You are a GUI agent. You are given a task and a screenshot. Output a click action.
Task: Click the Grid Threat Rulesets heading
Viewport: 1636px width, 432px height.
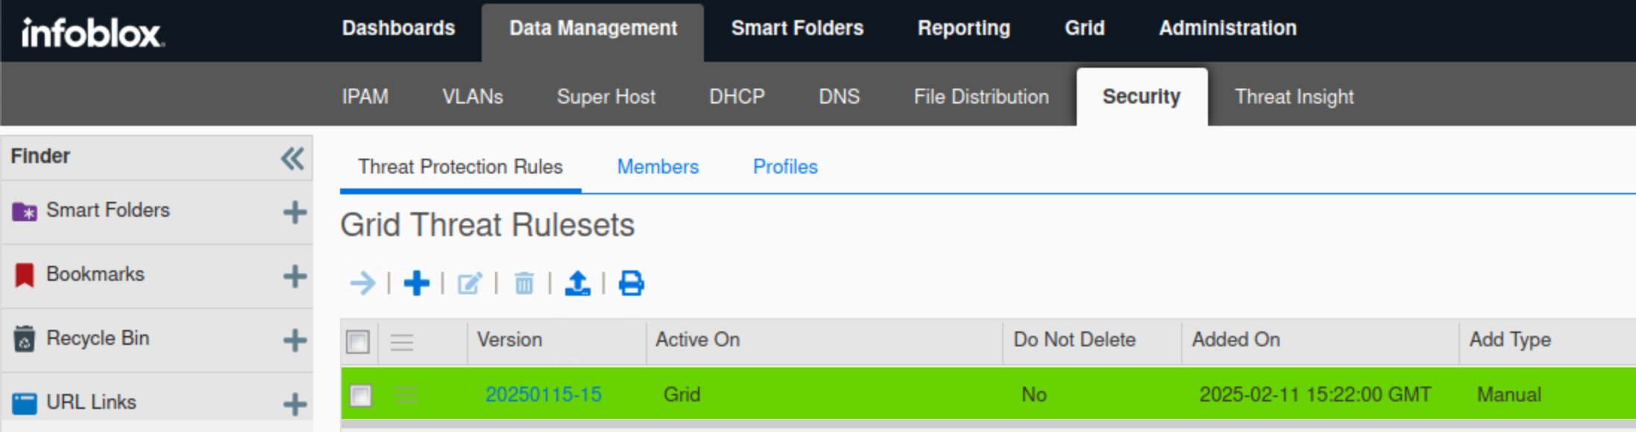pos(488,225)
